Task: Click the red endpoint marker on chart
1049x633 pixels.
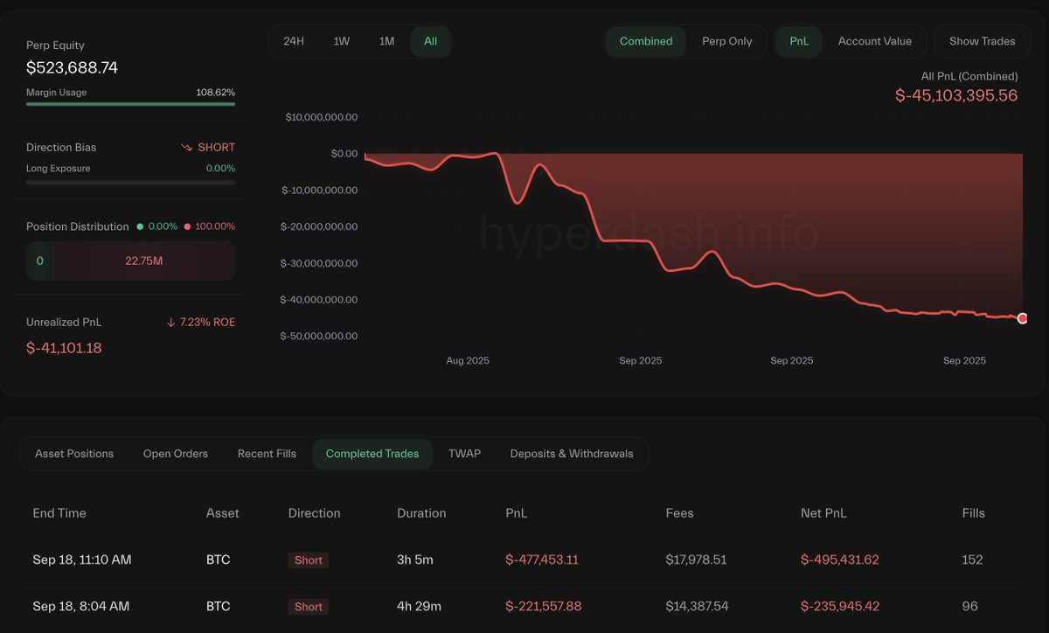Action: [x=1023, y=318]
